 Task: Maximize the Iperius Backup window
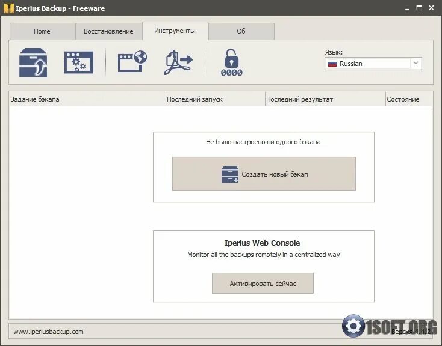point(419,8)
